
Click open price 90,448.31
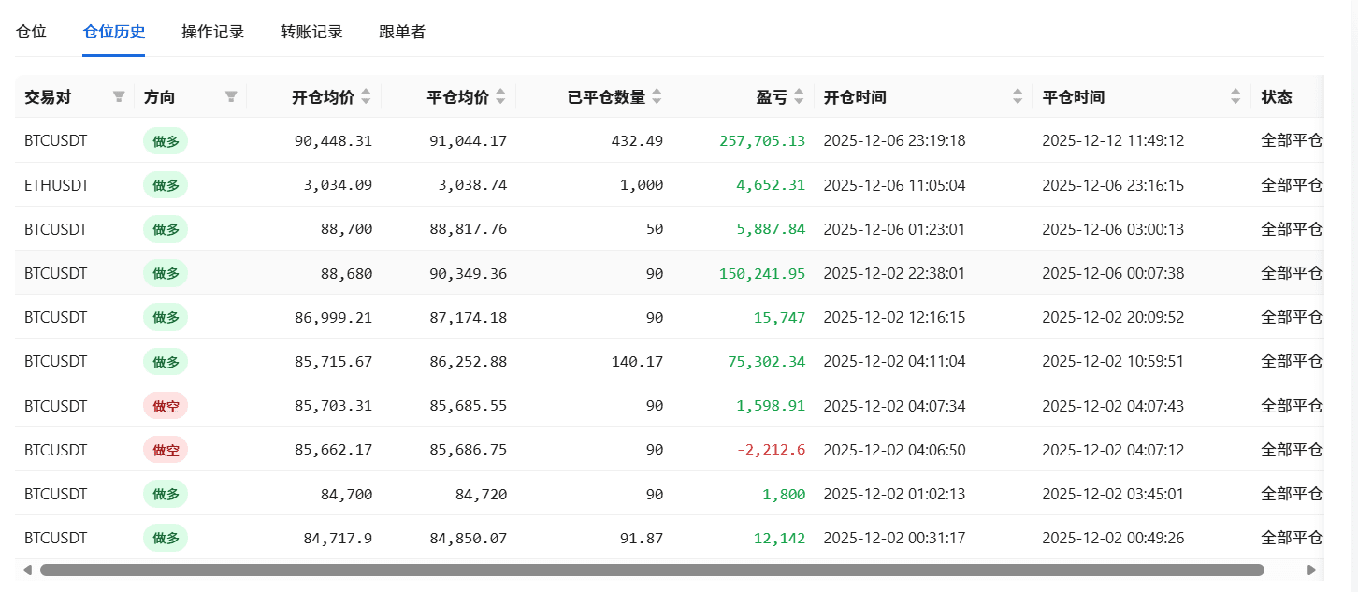point(333,141)
